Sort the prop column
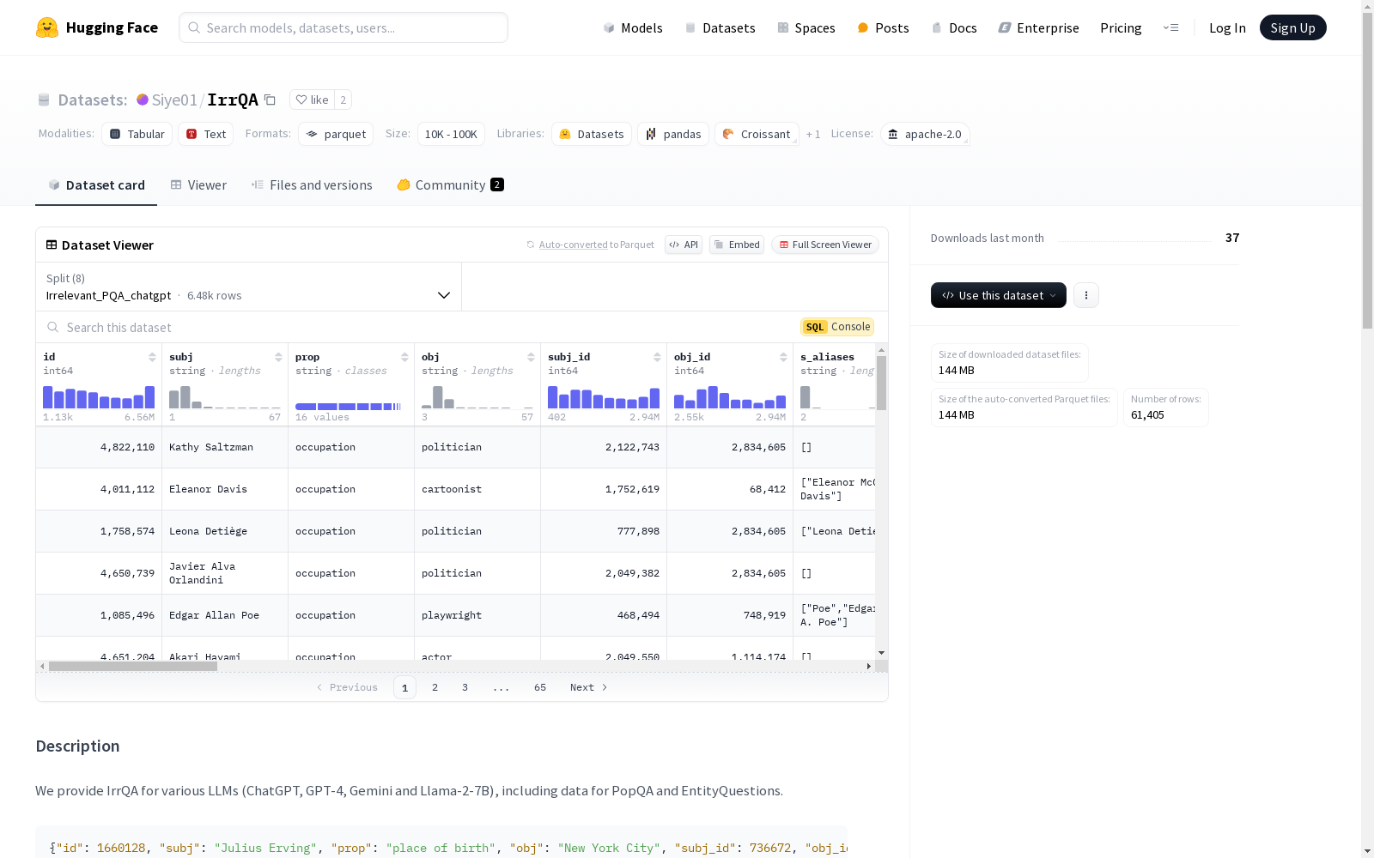 [404, 357]
